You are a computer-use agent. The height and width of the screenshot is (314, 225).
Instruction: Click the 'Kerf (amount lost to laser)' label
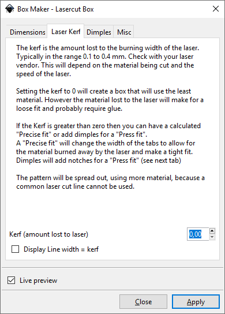click(x=48, y=234)
